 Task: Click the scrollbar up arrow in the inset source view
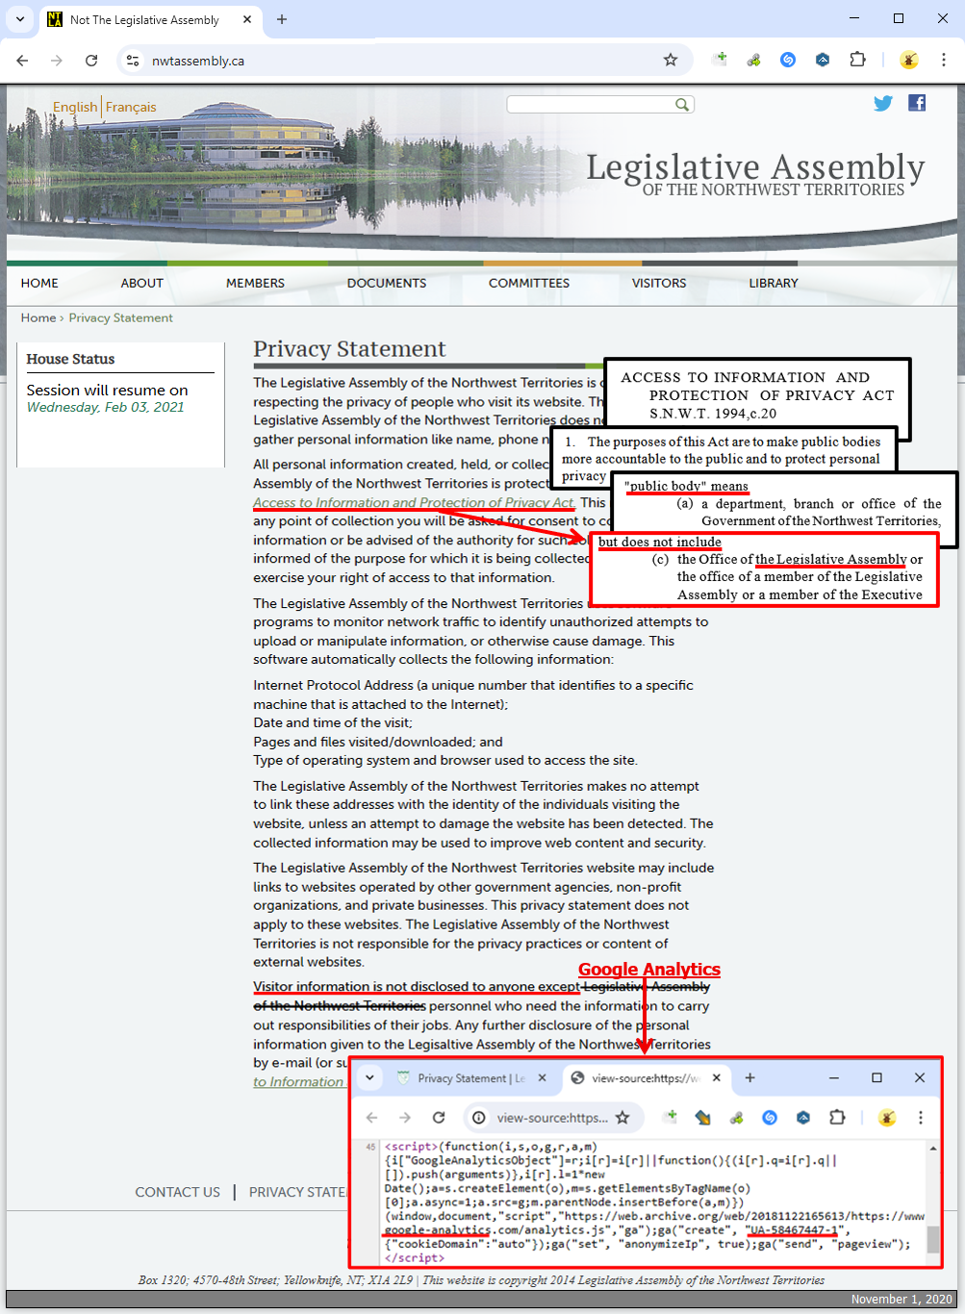point(932,1148)
